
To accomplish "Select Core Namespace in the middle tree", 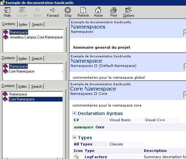I will (21, 71).
